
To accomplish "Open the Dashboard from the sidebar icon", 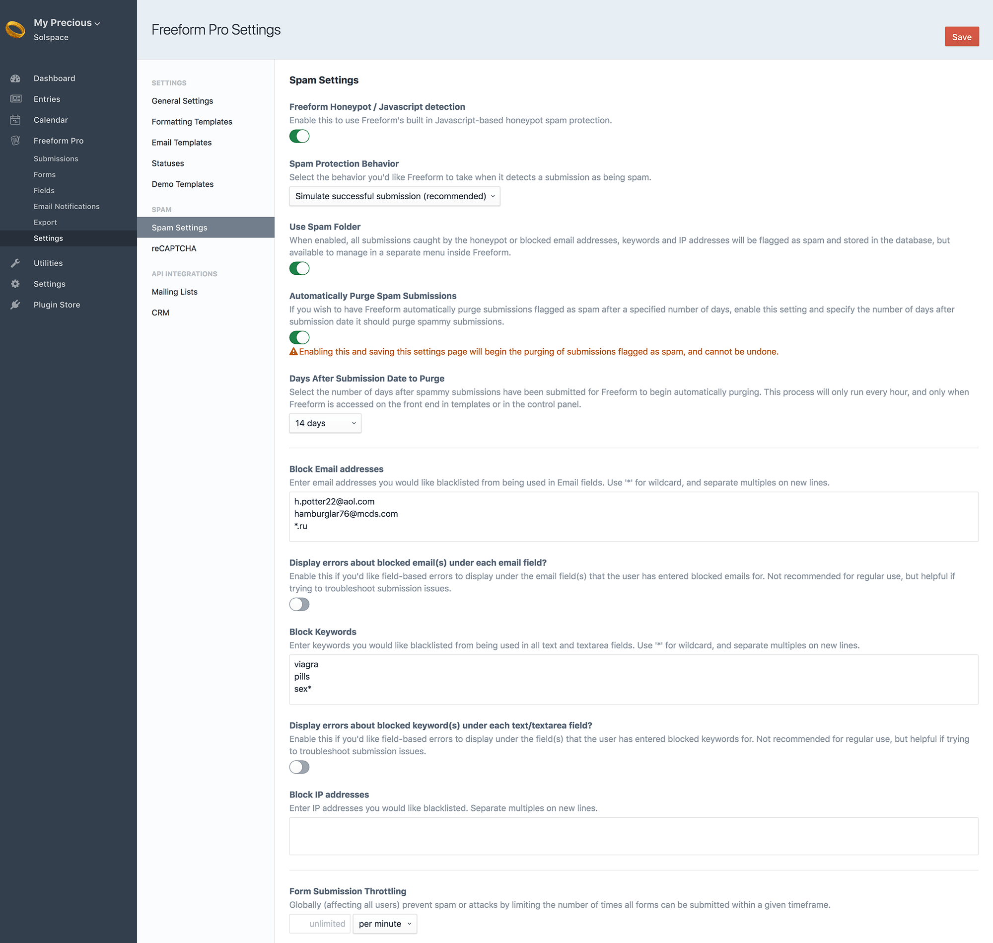I will click(15, 79).
